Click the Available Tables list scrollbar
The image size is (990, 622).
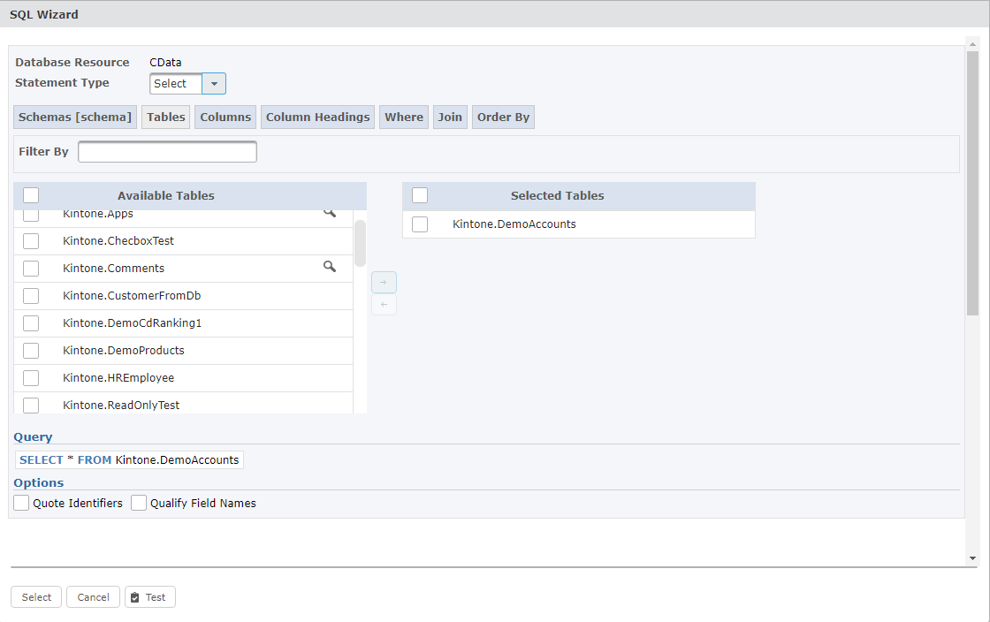coord(360,244)
